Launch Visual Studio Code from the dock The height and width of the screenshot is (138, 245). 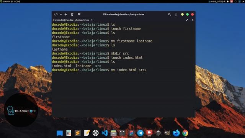(105, 133)
